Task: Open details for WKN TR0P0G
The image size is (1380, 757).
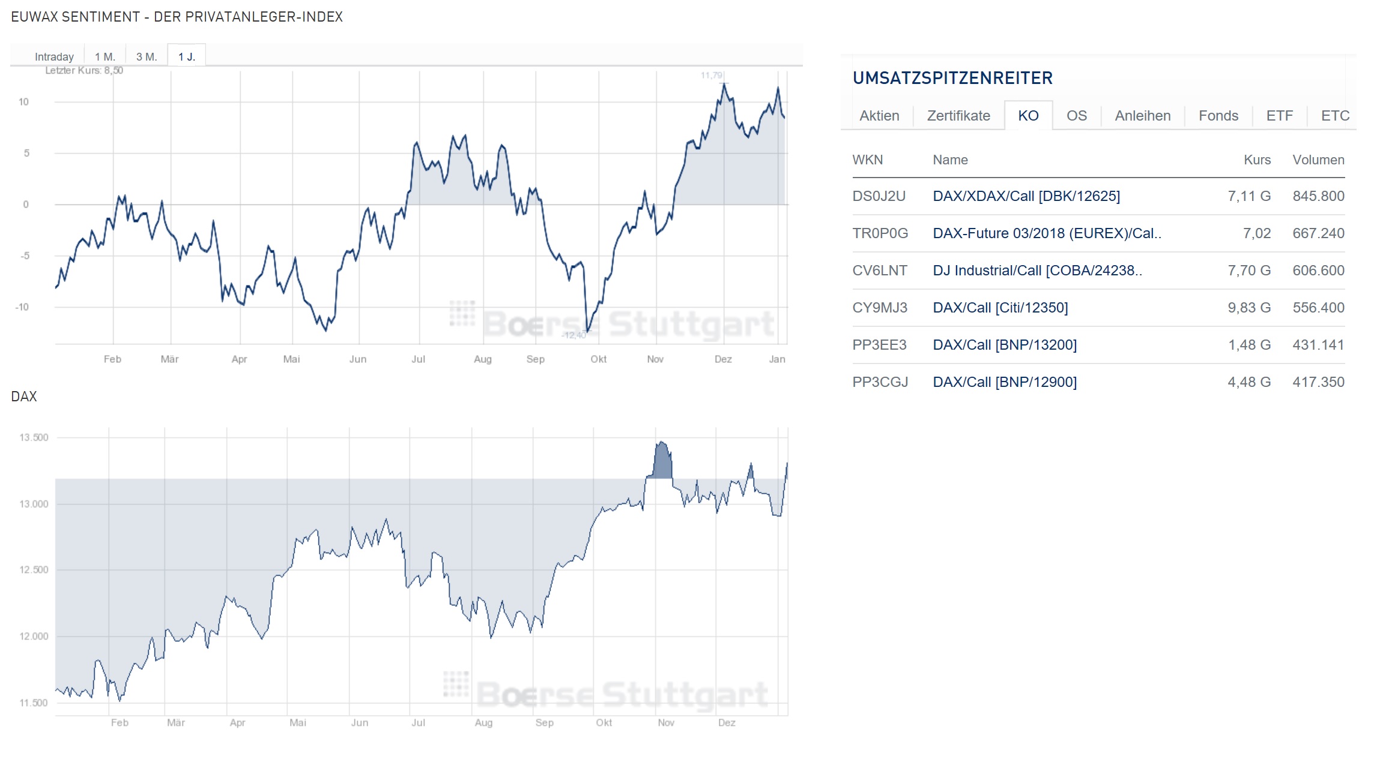Action: [x=880, y=233]
